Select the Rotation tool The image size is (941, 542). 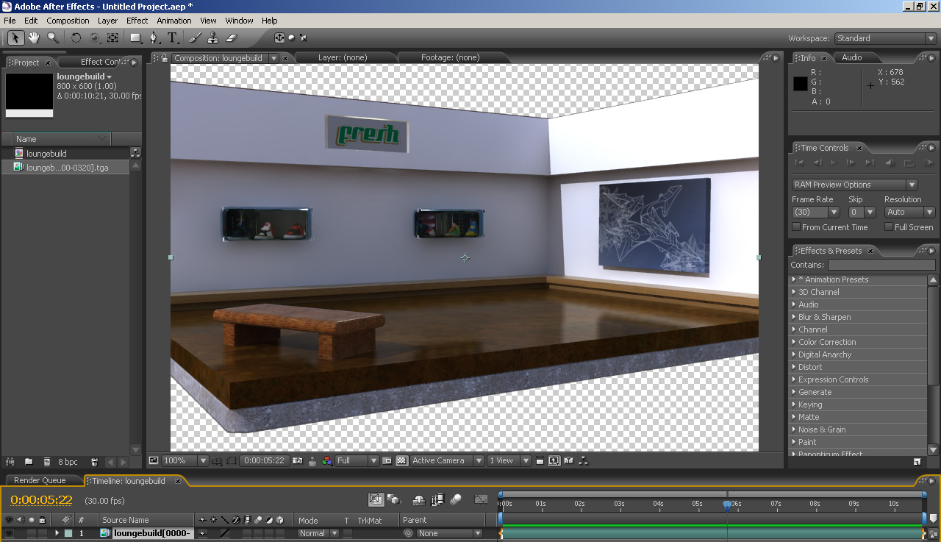point(76,38)
